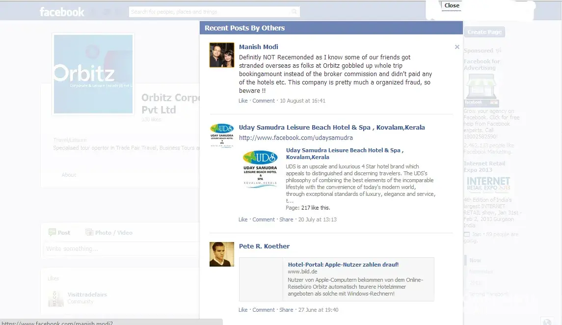Open the Hotel-Portal bild.de article link
Image resolution: width=562 pixels, height=325 pixels.
343,265
